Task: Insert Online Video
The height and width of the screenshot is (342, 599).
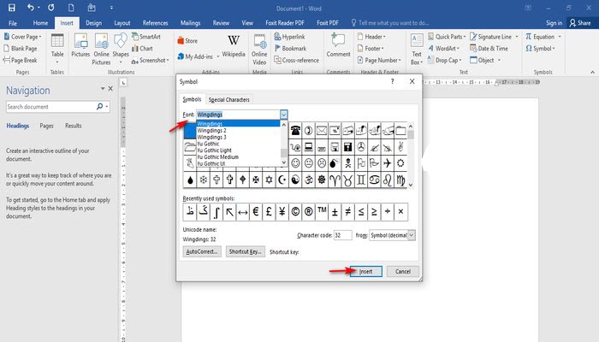Action: click(x=259, y=50)
